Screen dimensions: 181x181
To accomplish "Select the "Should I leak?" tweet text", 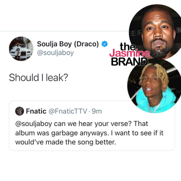I will [x=38, y=78].
